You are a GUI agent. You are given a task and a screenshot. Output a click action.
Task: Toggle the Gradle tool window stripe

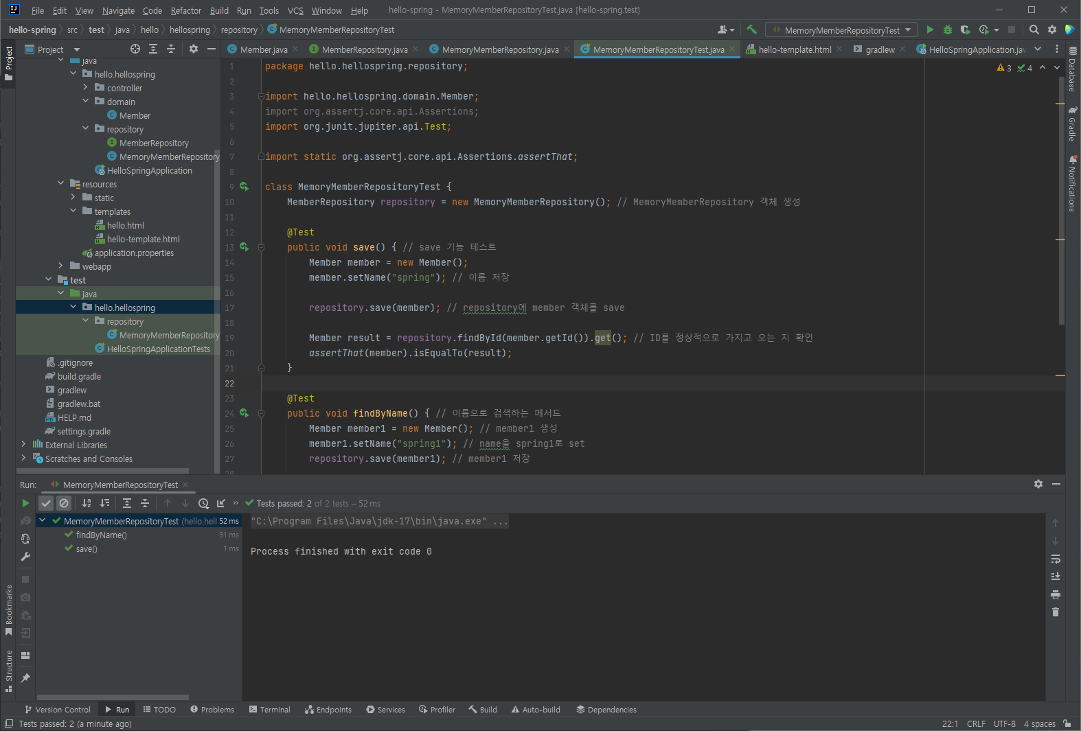(x=1072, y=124)
